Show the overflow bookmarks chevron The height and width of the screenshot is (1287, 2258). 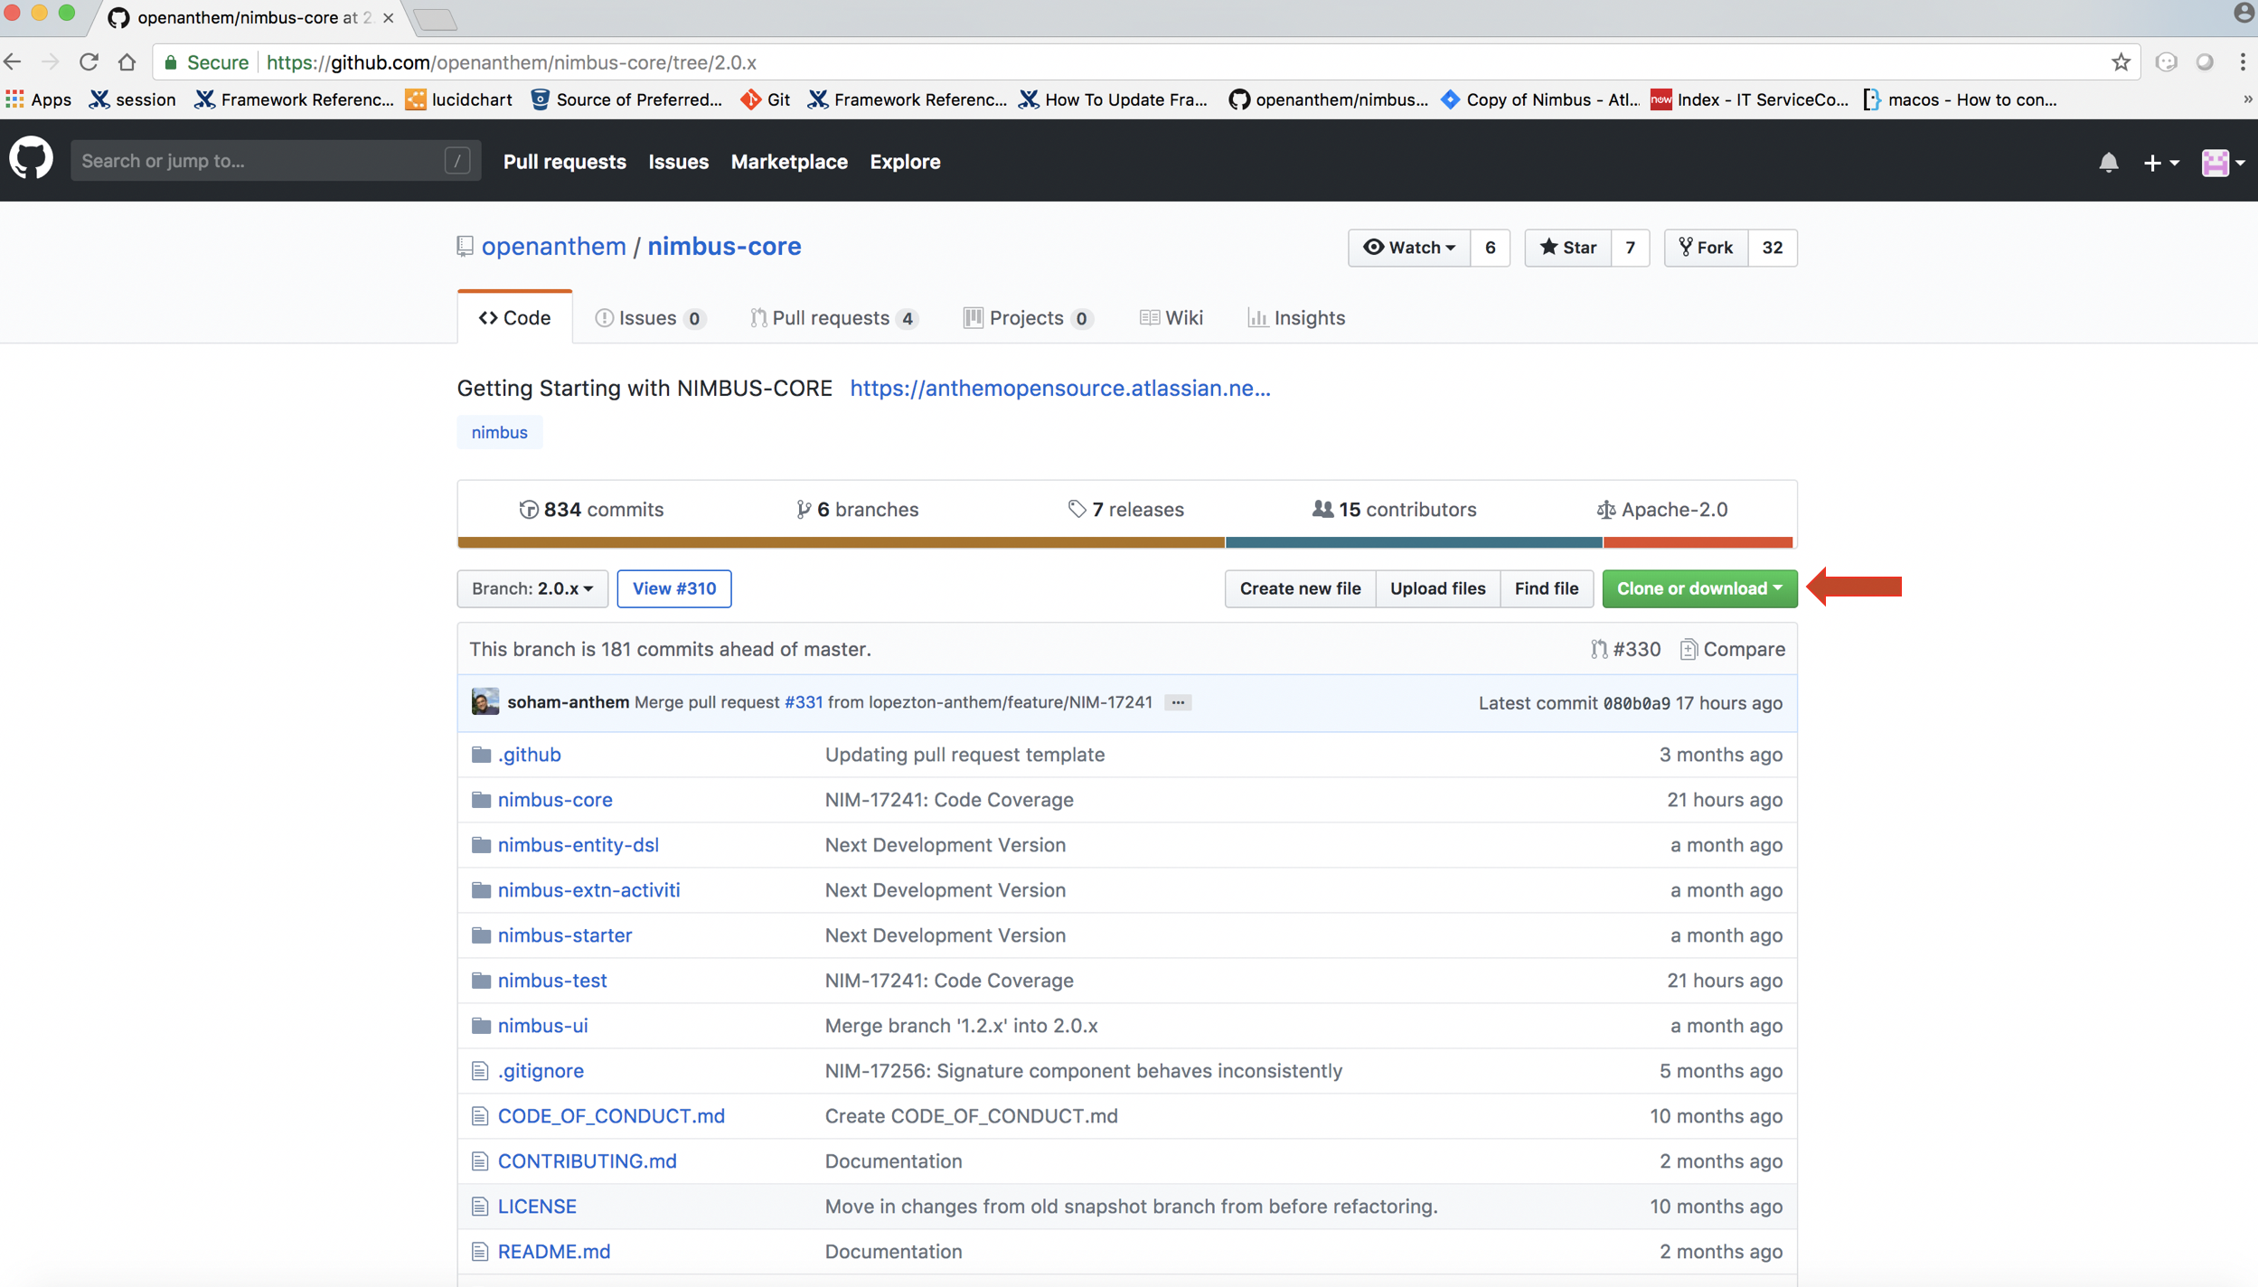tap(2247, 99)
